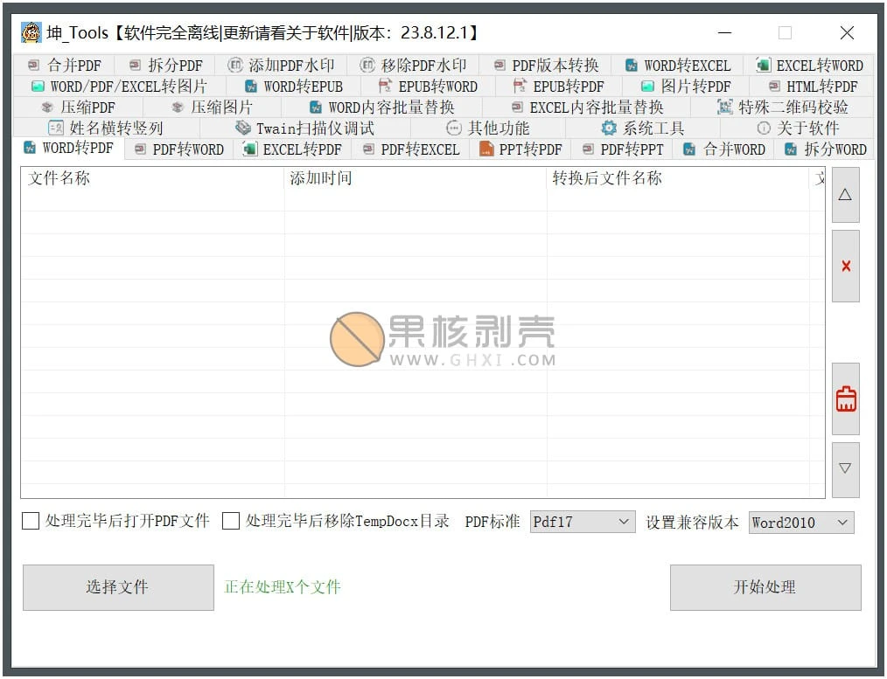The width and height of the screenshot is (887, 679).
Task: Close the 坤_Tools window
Action: [x=847, y=32]
